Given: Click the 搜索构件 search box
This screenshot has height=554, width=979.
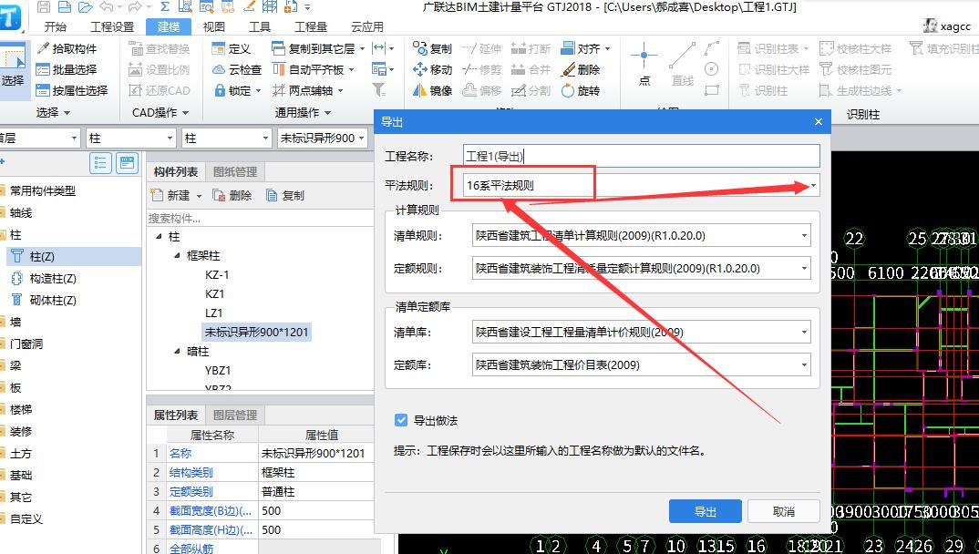Looking at the screenshot, I should pos(260,219).
